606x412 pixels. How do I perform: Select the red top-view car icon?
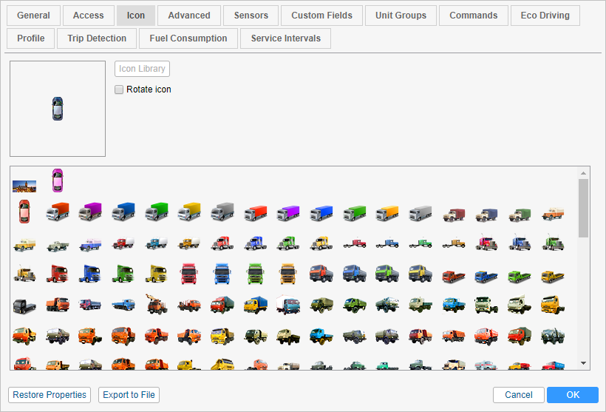(24, 212)
